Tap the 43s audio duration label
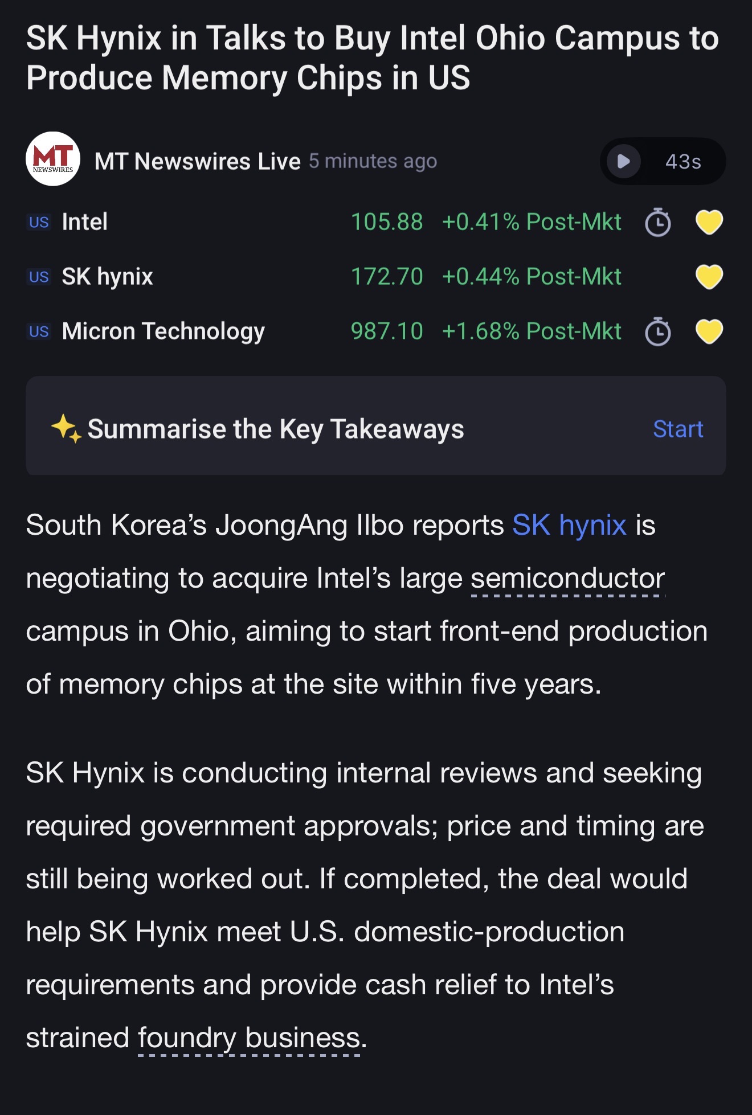Image resolution: width=752 pixels, height=1115 pixels. click(x=683, y=162)
